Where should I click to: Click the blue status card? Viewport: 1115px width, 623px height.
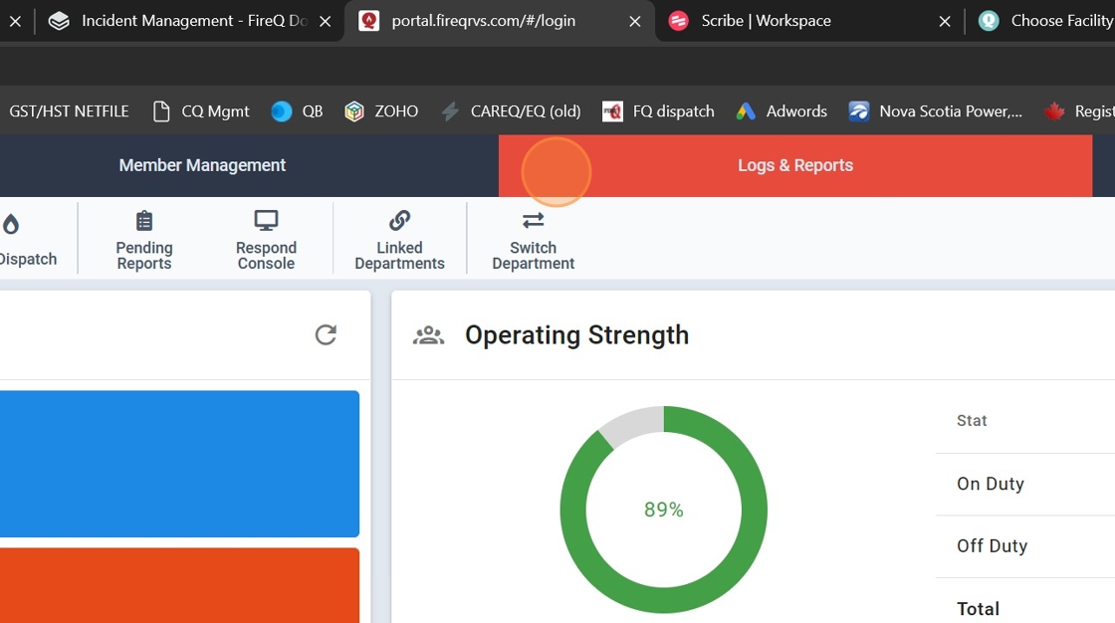[179, 464]
